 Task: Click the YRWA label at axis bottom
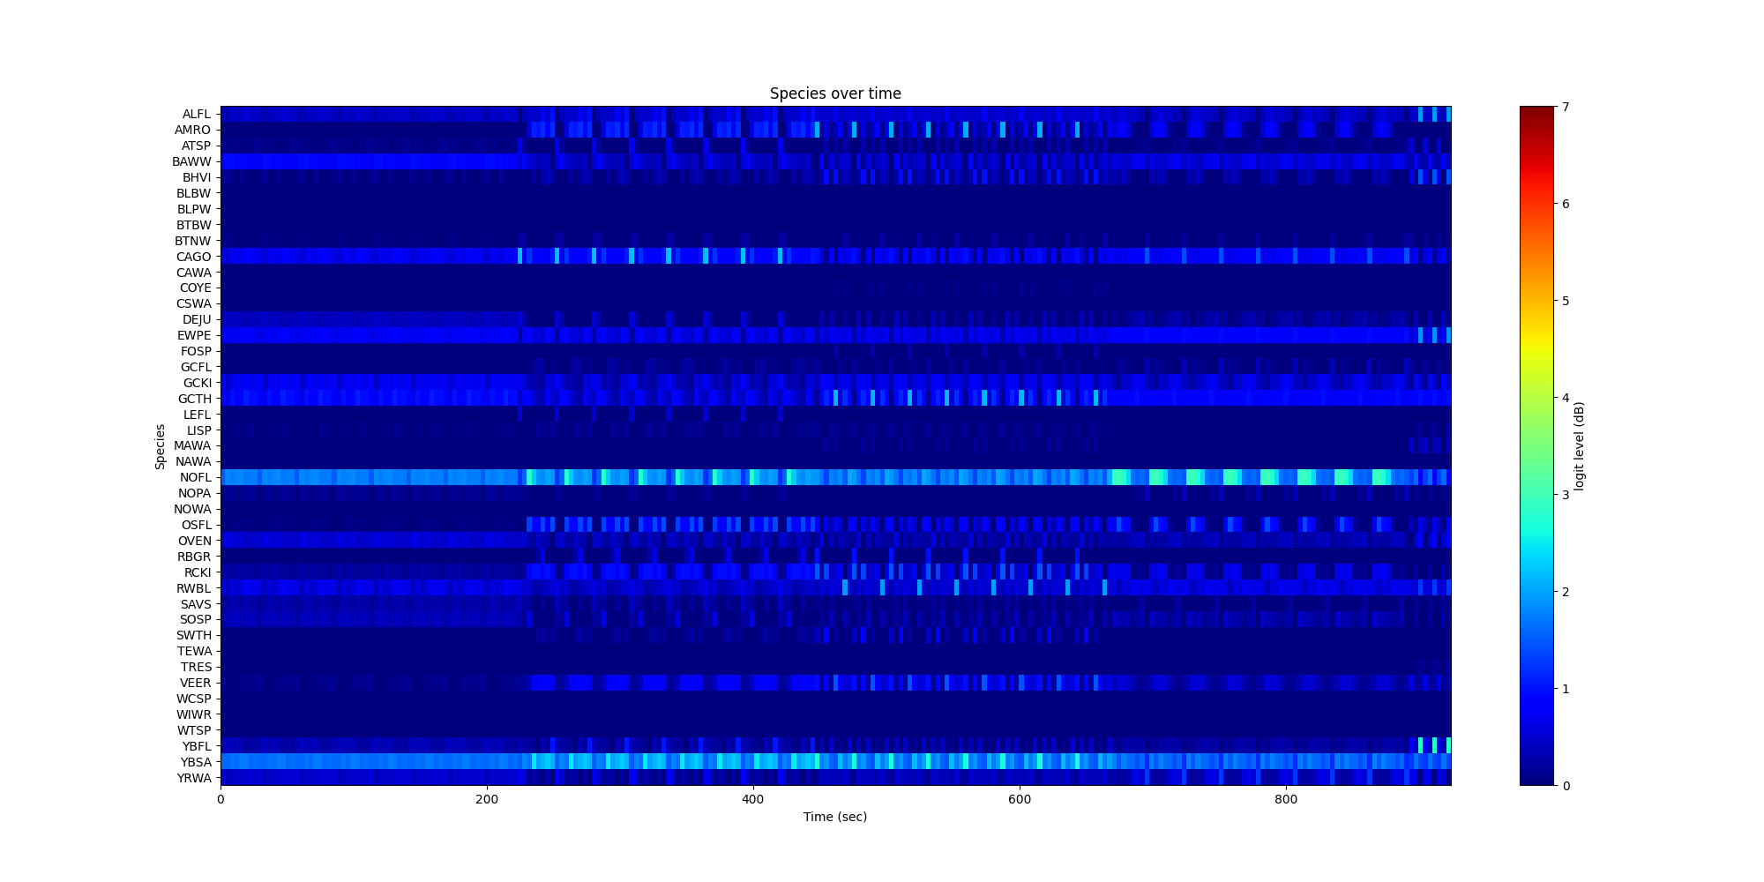click(194, 778)
